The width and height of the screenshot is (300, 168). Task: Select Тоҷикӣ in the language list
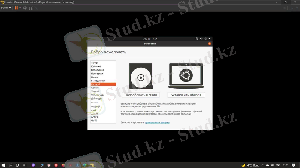pyautogui.click(x=103, y=91)
